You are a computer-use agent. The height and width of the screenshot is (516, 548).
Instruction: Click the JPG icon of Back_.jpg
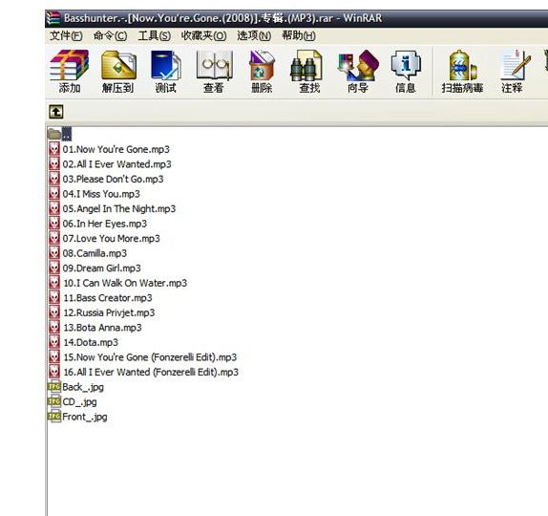(x=54, y=387)
